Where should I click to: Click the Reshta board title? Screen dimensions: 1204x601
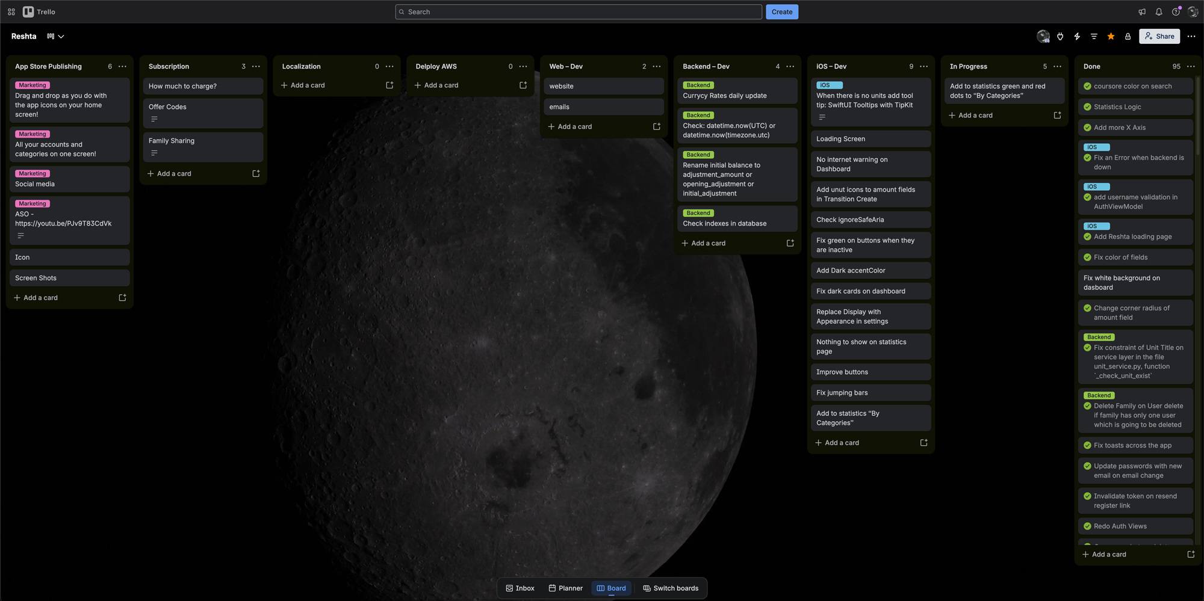pos(24,36)
